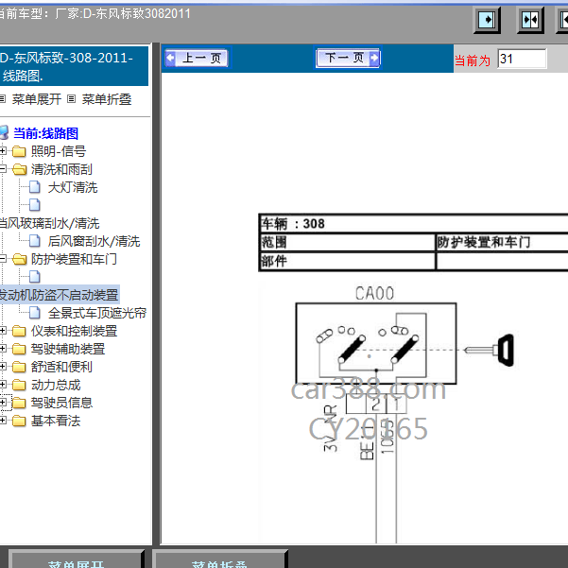Click the 当前车型 manufacturer title text
Image resolution: width=568 pixels, height=568 pixels.
[x=95, y=14]
